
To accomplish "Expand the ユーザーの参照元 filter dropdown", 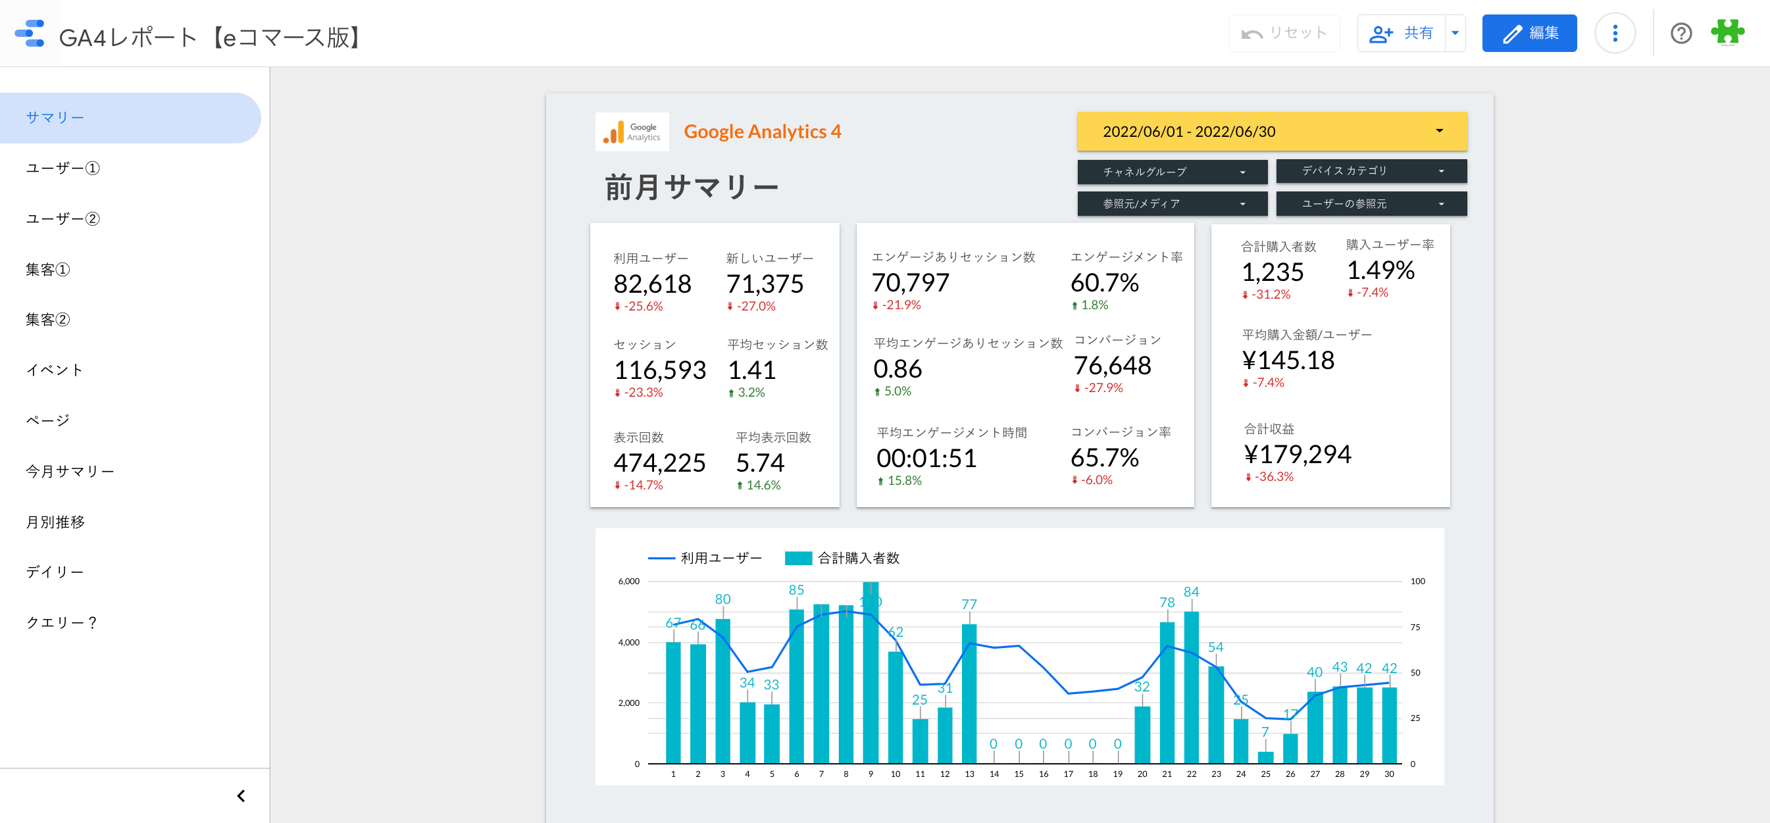I will [x=1371, y=204].
